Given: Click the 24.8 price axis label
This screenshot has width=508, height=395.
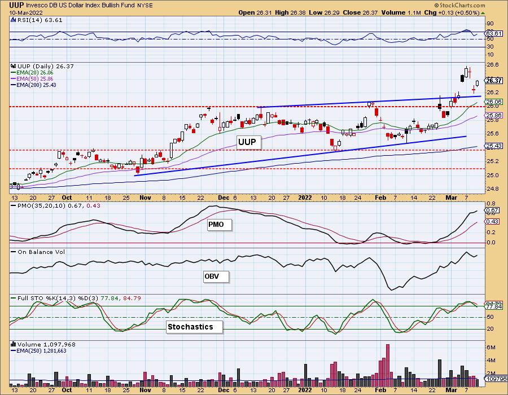Looking at the screenshot, I should coord(493,188).
